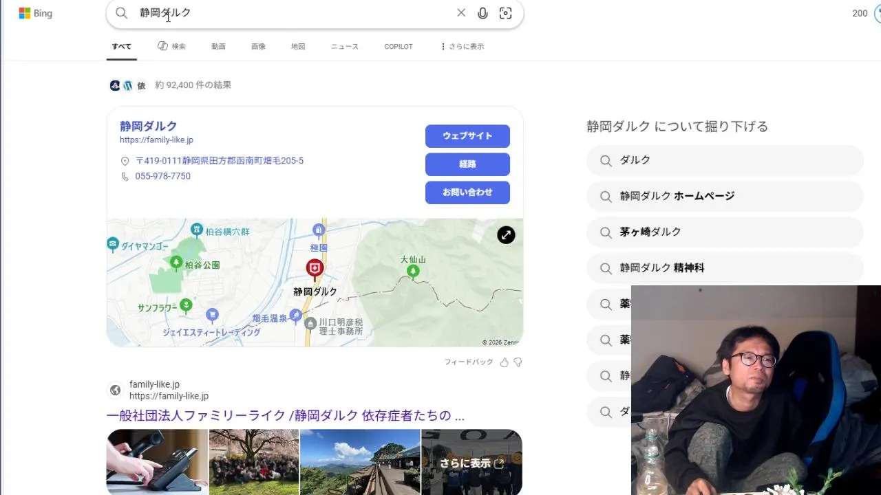Viewport: 881px width, 495px height.
Task: Open the COPILOT tab
Action: [x=399, y=47]
